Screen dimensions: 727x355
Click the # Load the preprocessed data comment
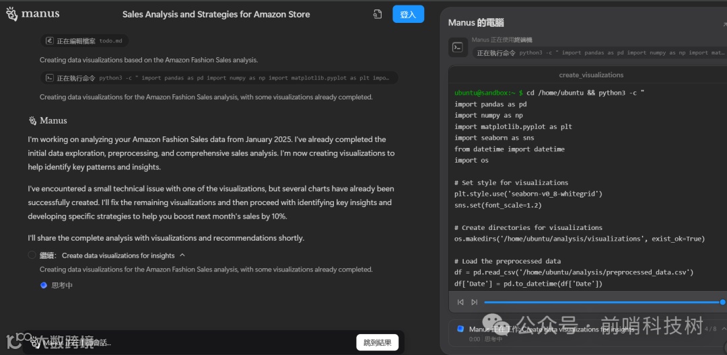508,261
